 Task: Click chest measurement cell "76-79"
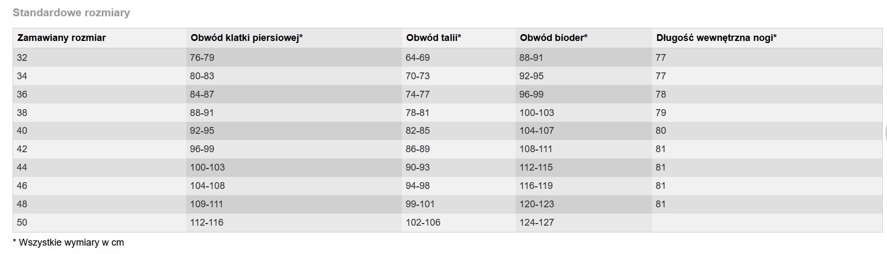click(202, 58)
